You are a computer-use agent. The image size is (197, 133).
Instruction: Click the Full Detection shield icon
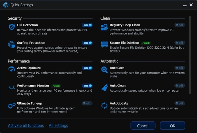click(x=12, y=27)
